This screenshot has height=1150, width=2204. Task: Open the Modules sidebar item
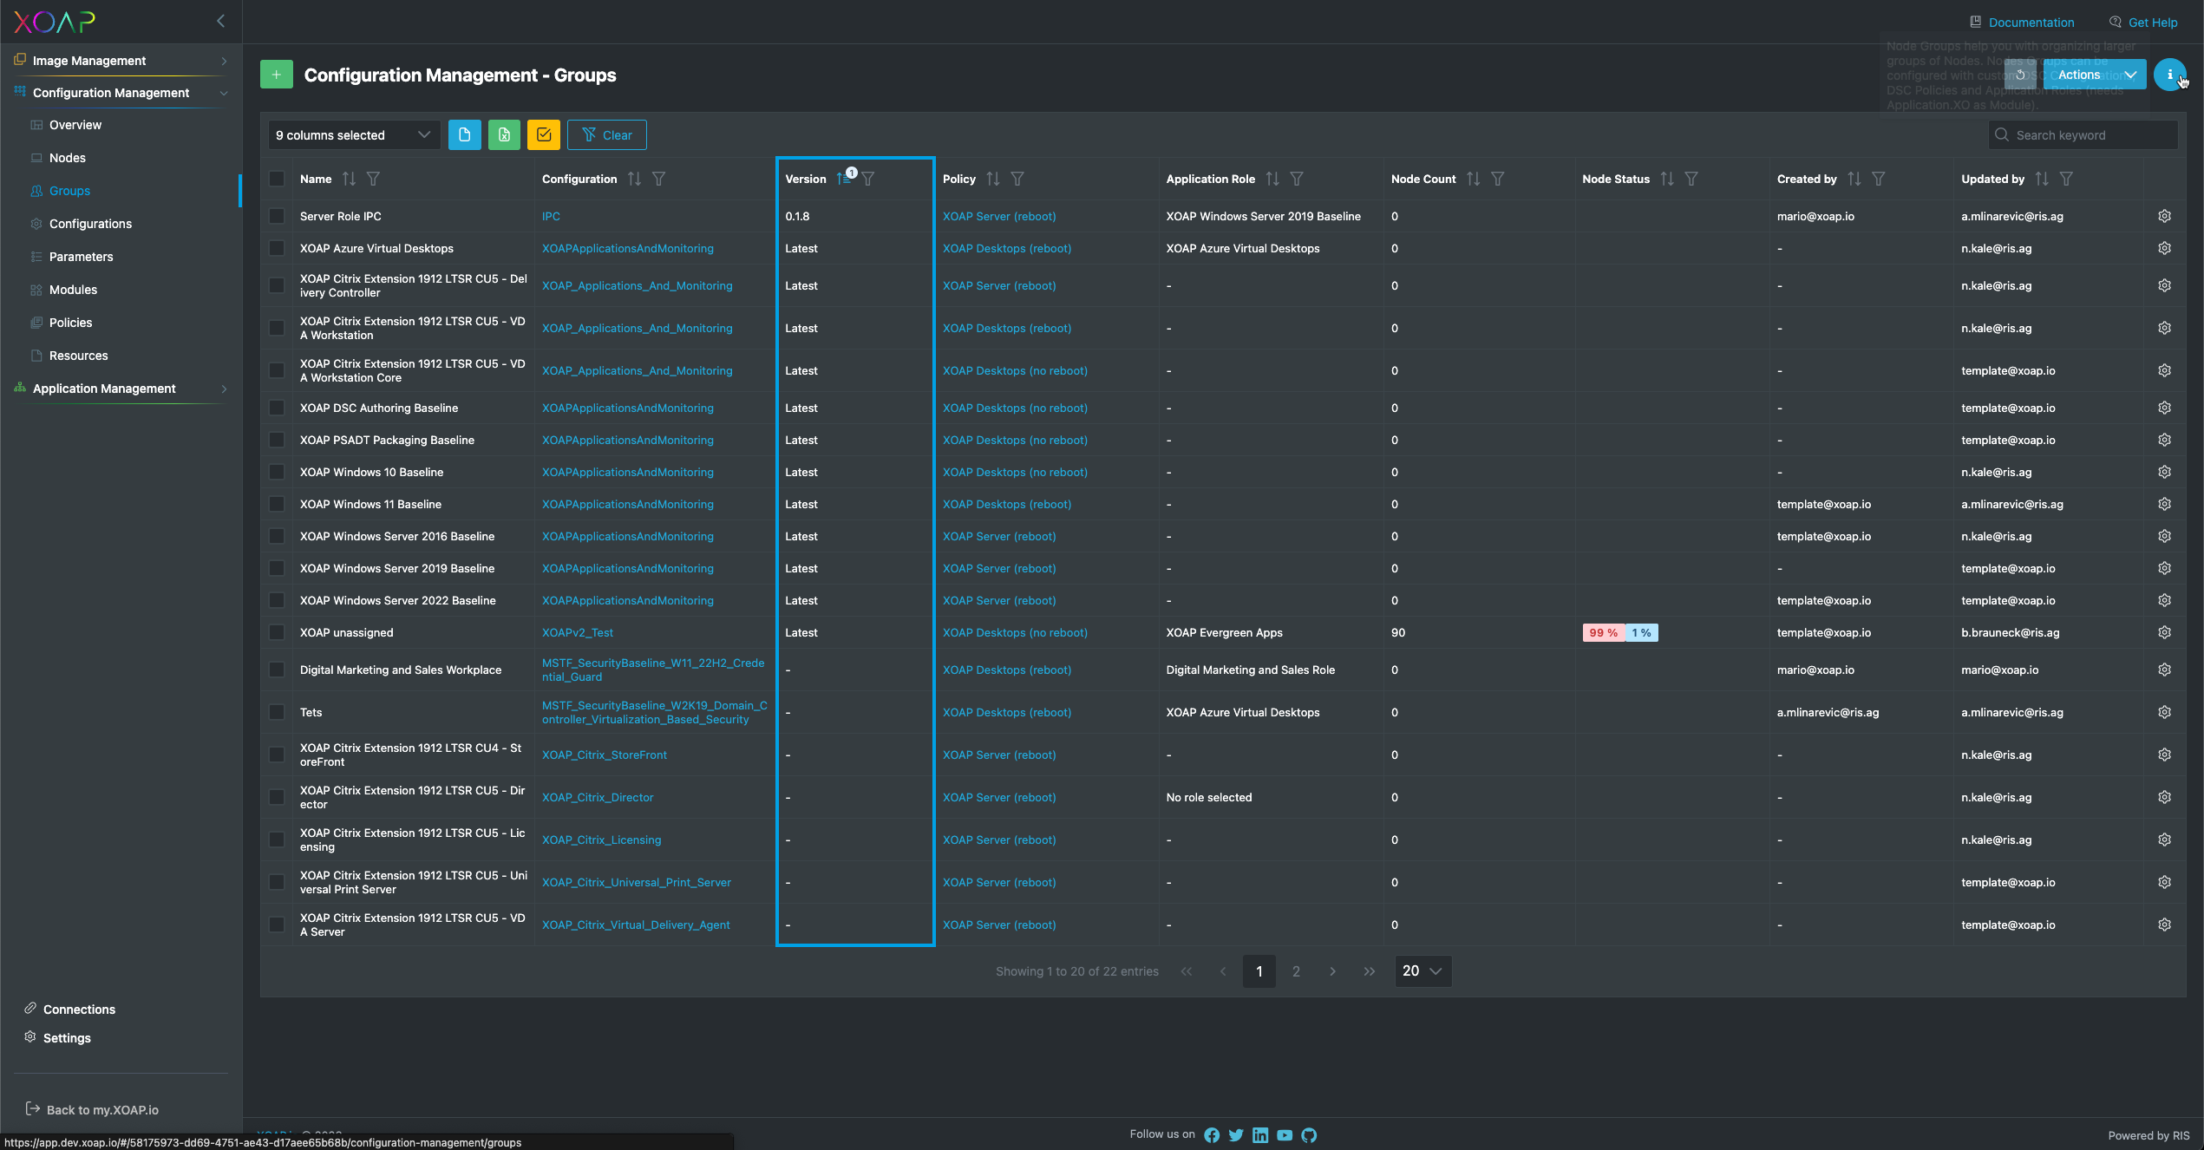[x=73, y=290]
